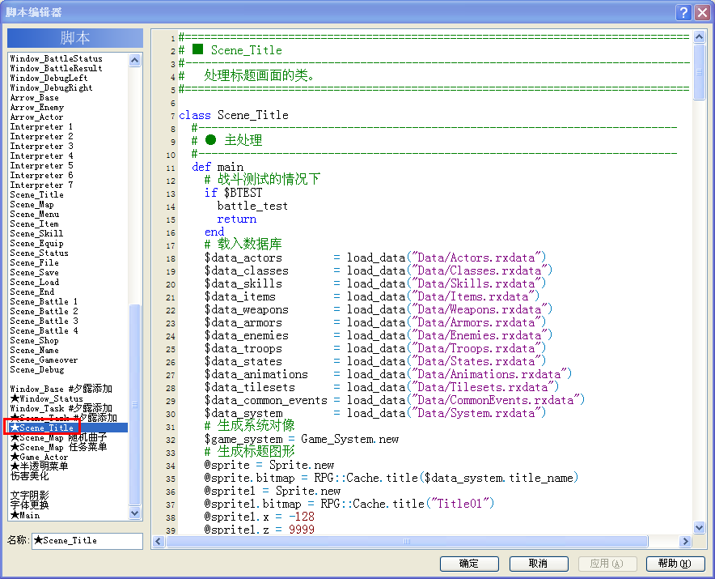Click the 'def main' line in code

point(218,167)
